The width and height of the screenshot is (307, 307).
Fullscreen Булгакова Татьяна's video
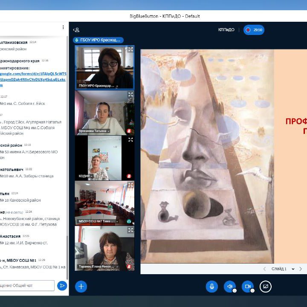click(130, 95)
